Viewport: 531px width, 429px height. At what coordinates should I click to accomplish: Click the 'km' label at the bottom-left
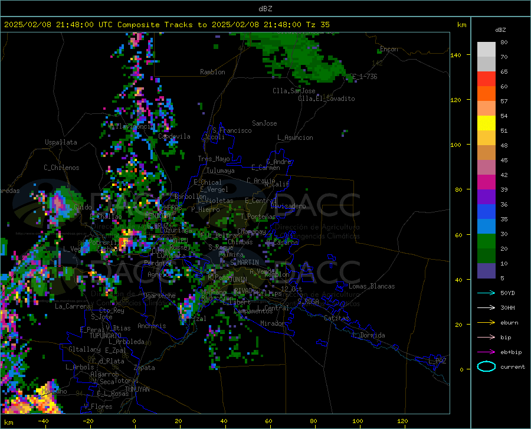click(8, 423)
